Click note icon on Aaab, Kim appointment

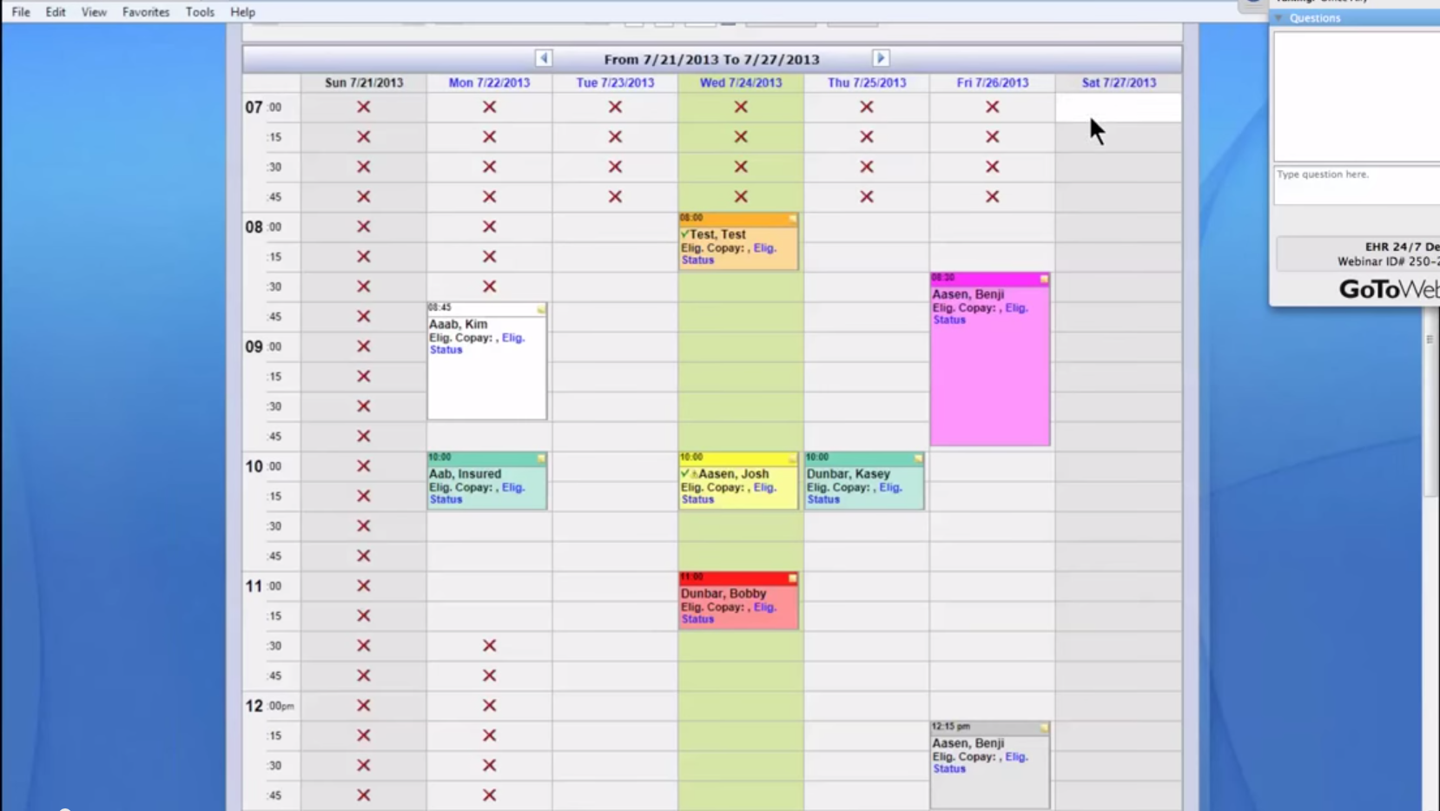pyautogui.click(x=541, y=309)
